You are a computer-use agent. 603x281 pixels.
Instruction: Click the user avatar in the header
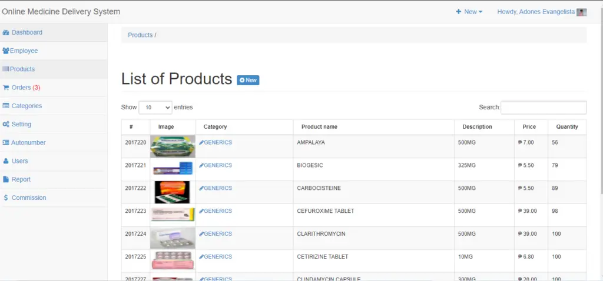click(x=581, y=12)
